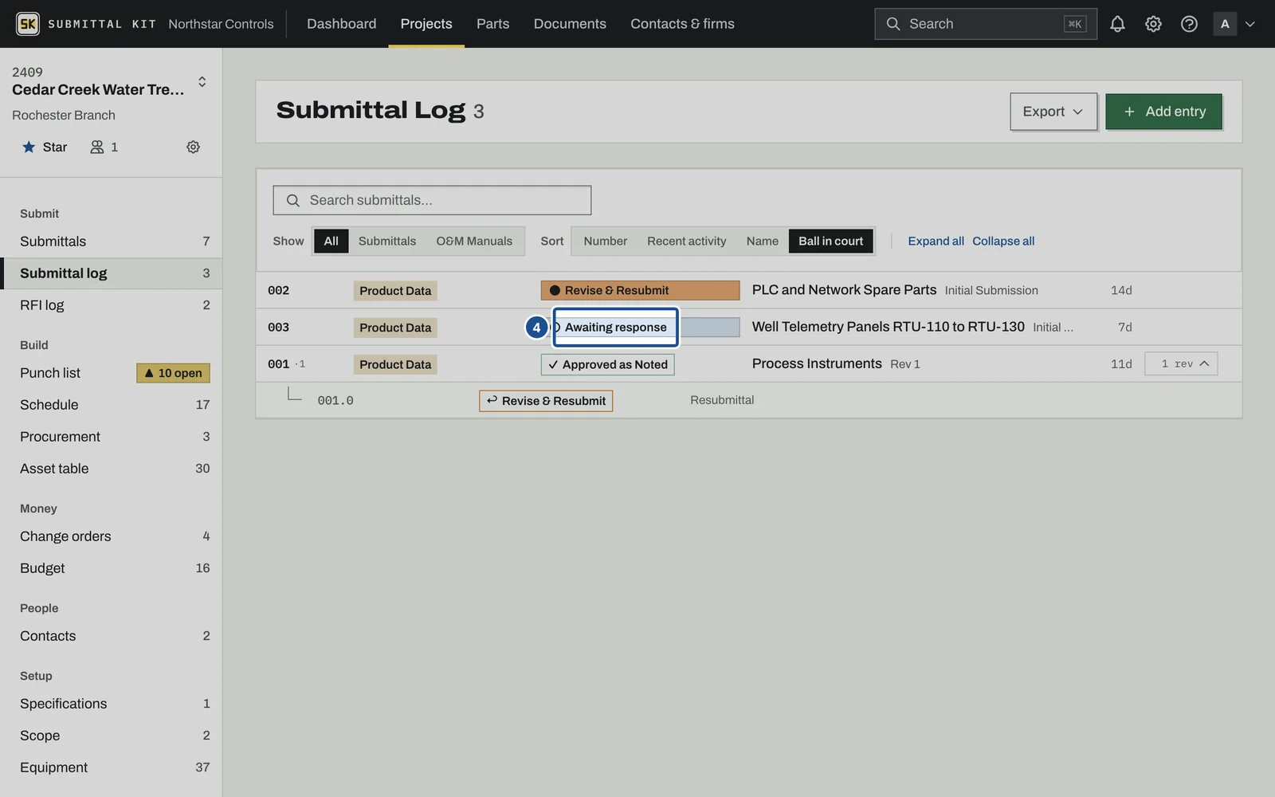Click the Expand all link
1275x797 pixels.
coord(936,241)
